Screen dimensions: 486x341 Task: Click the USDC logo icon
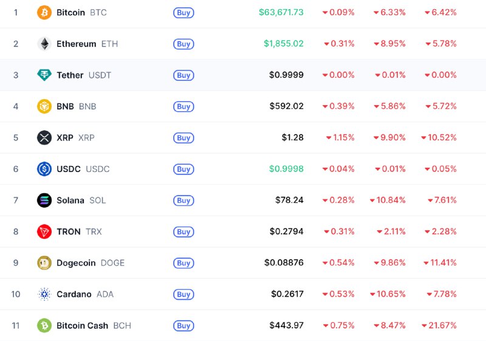44,169
